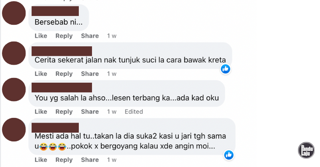Viewport: 320px width, 167px height.
Task: Reply to 'You yg salah la ahso' comment
Action: (64, 112)
